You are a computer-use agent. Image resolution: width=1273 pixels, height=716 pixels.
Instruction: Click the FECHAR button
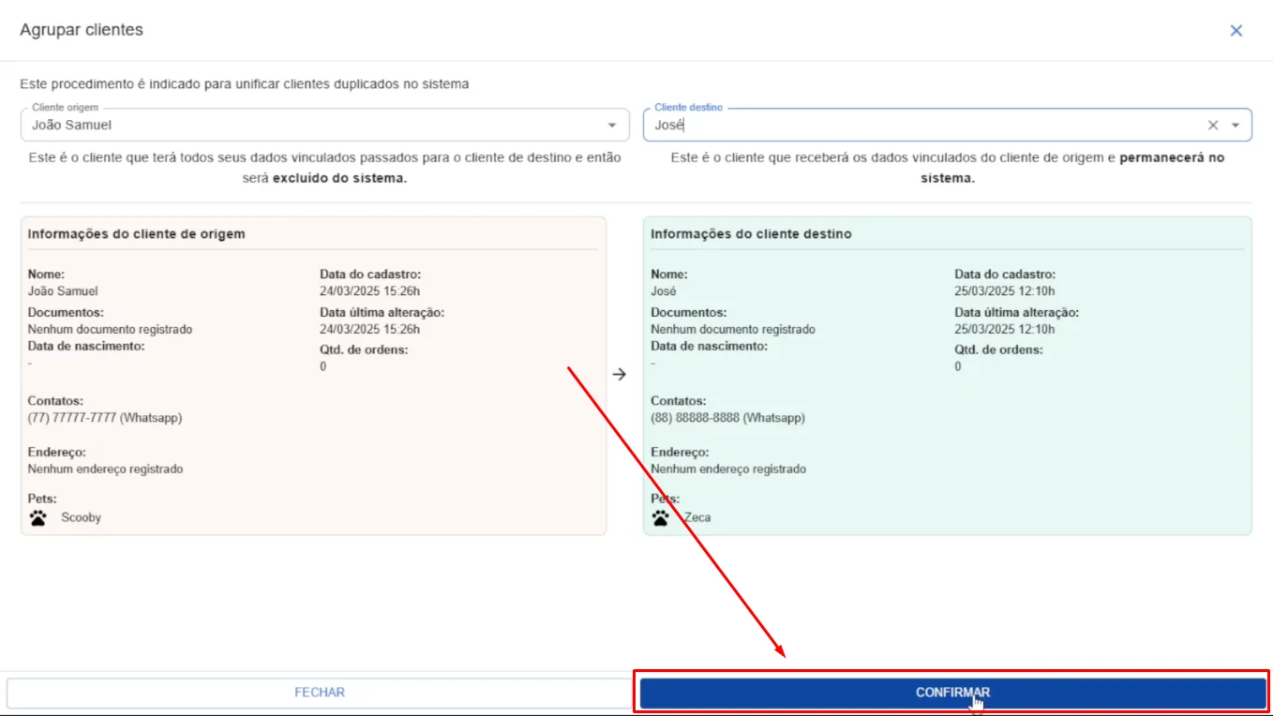[320, 693]
